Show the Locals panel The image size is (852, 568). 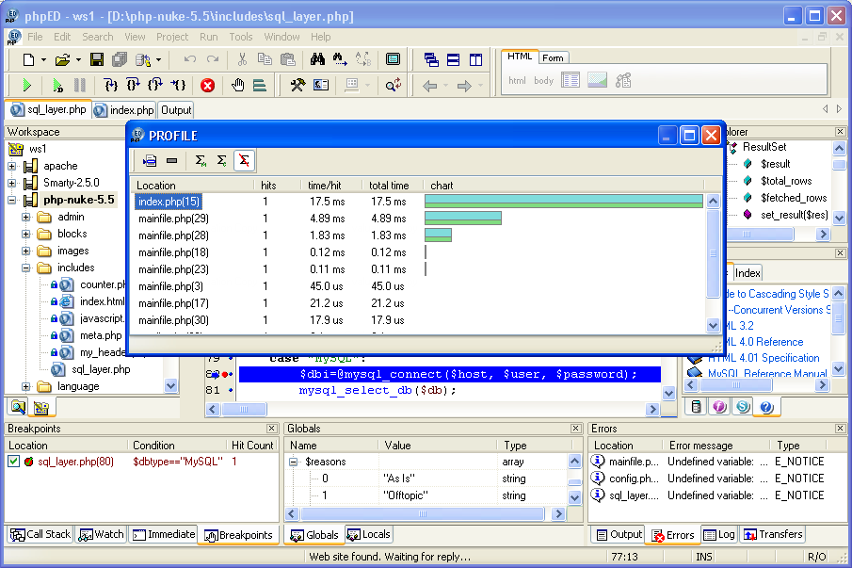[368, 534]
